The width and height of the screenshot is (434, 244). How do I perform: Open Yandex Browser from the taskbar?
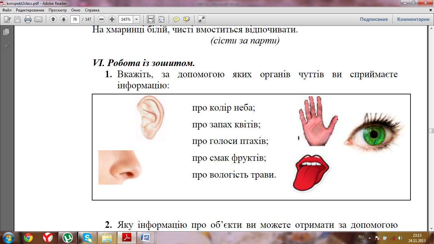[48, 237]
